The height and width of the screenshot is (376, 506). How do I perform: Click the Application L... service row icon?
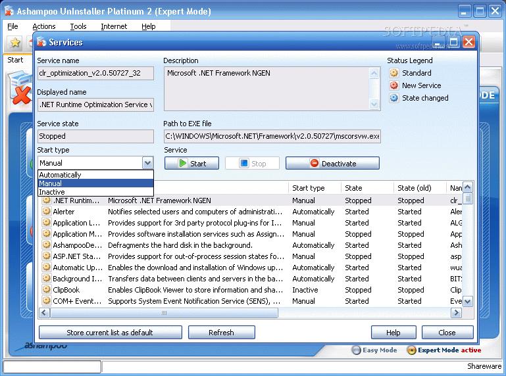point(47,223)
